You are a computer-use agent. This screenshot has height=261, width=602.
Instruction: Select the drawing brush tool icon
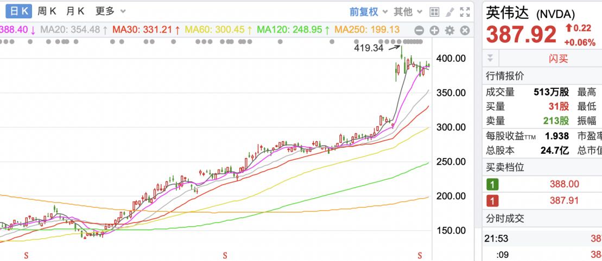pyautogui.click(x=449, y=12)
